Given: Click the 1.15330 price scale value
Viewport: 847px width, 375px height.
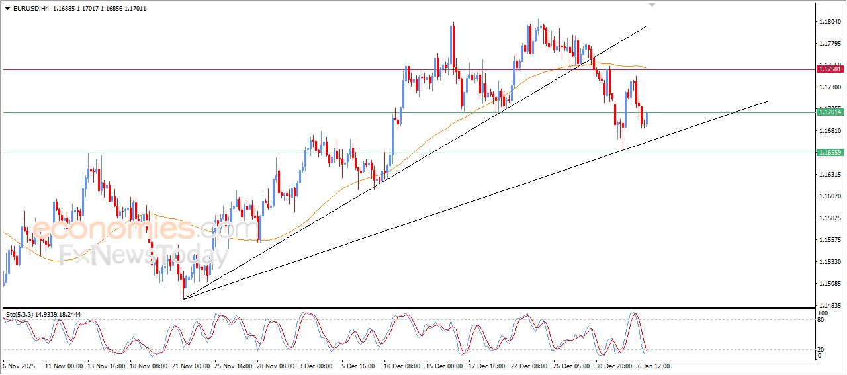Looking at the screenshot, I should [x=830, y=262].
